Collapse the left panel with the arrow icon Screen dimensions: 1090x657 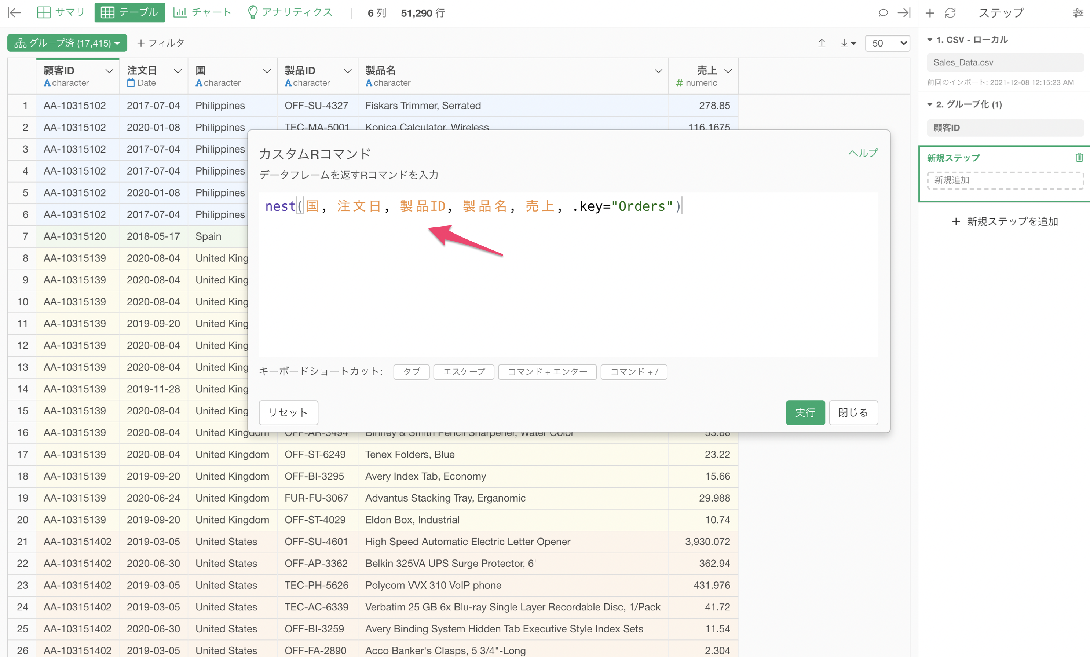click(x=15, y=13)
